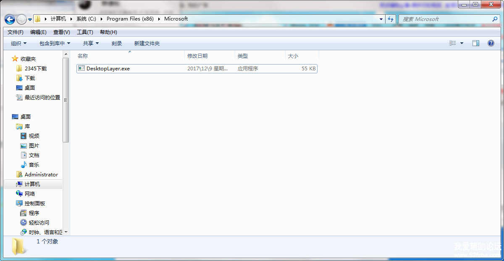Open the 文件(F) menu
This screenshot has width=504, height=261.
[16, 32]
